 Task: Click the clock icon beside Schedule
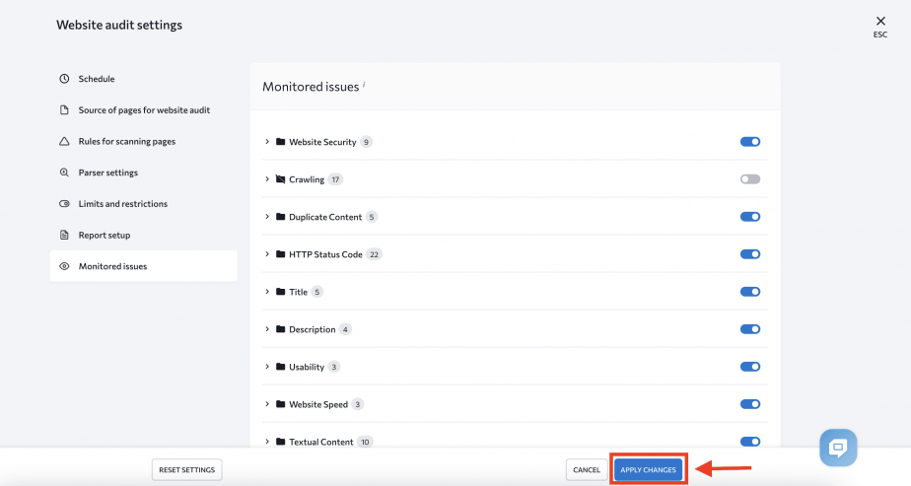point(64,79)
